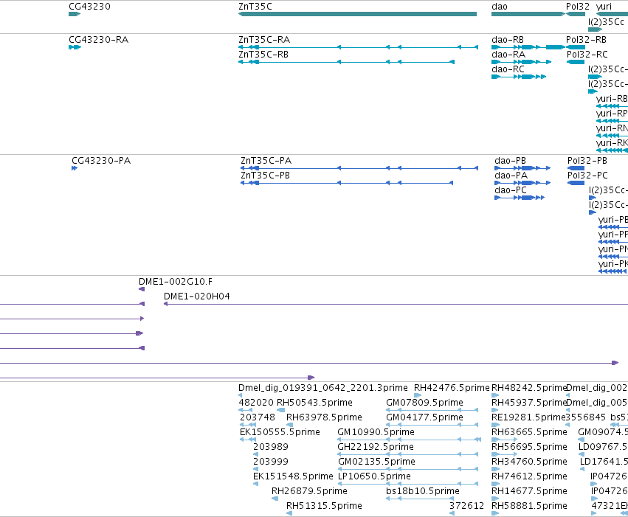The width and height of the screenshot is (628, 517).
Task: Click the dao-PB protein label
Action: (510, 161)
